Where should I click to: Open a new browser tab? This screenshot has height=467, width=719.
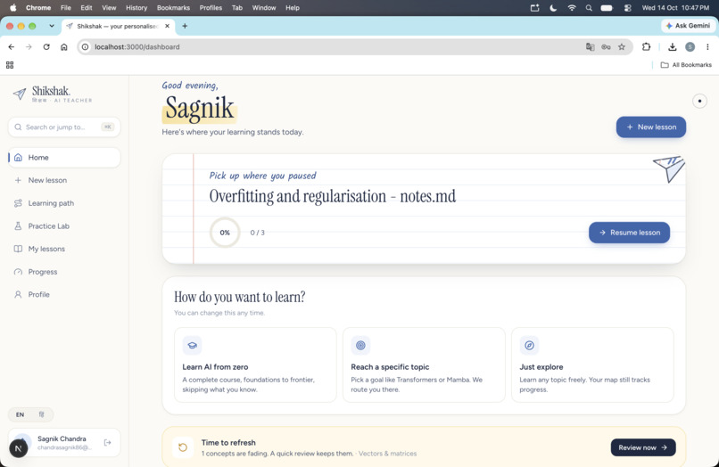185,26
